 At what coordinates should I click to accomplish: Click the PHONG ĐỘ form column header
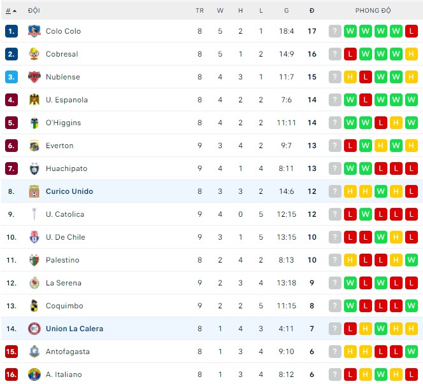pyautogui.click(x=373, y=11)
